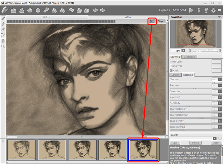Image resolution: width=223 pixels, height=164 pixels.
Task: Click the Reset button
Action: (x=216, y=143)
